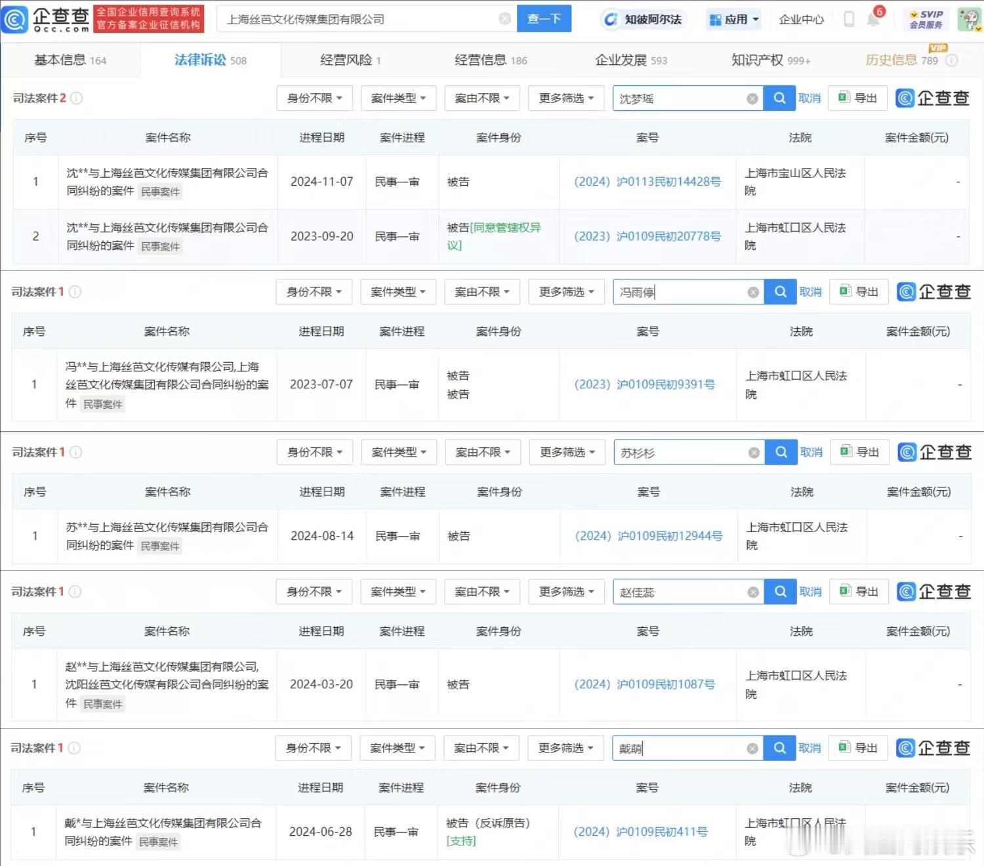The height and width of the screenshot is (866, 984).
Task: Switch to 知识产权 tab
Action: 771,60
